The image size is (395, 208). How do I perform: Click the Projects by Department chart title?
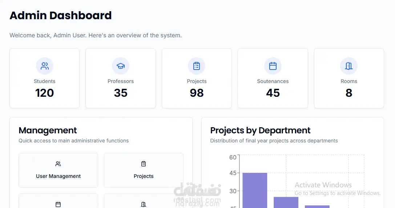click(x=260, y=130)
